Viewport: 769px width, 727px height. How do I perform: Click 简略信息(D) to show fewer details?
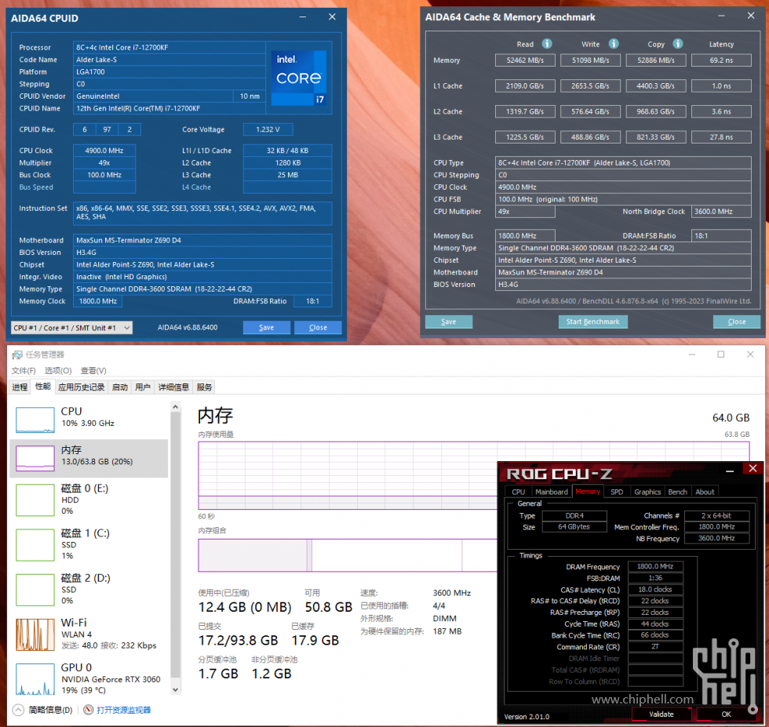pyautogui.click(x=50, y=710)
